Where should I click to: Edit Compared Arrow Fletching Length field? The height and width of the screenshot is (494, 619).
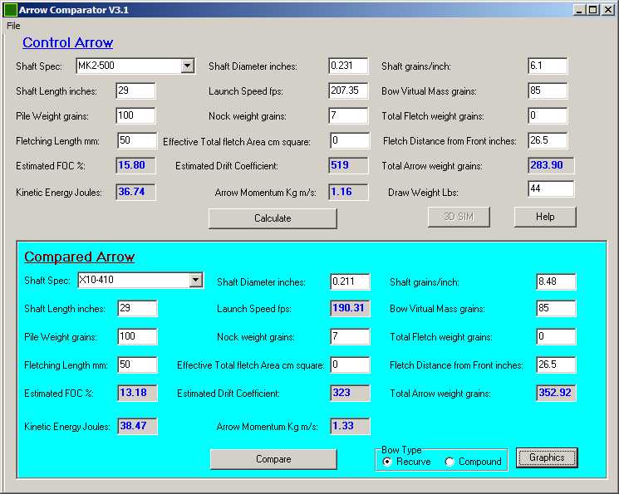pos(137,364)
